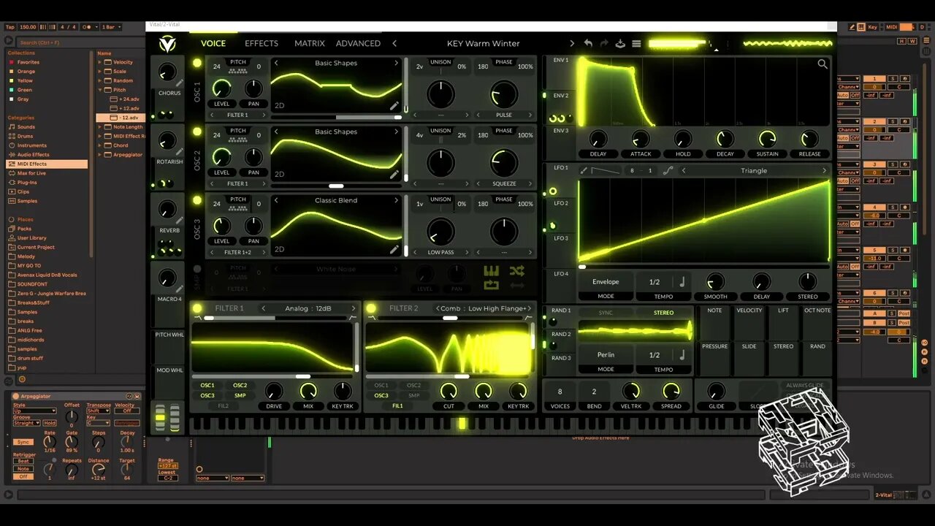Switch to the MATRIX tab
This screenshot has width=935, height=526.
(310, 44)
